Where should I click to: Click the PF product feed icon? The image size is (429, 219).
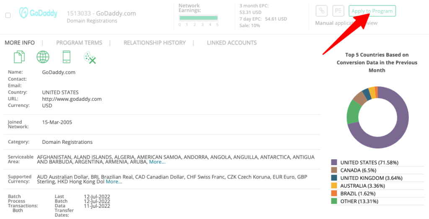(338, 11)
